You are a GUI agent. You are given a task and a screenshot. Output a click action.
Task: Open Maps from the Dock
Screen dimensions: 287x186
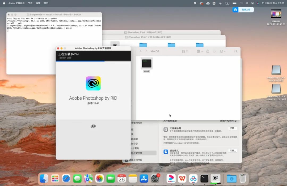click(x=88, y=178)
